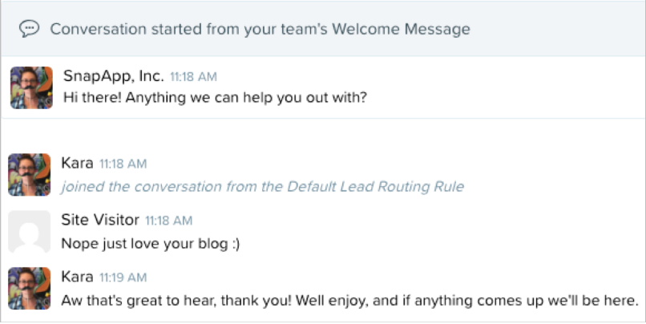Open SnapApp, Inc. avatar picture
This screenshot has width=646, height=324.
pyautogui.click(x=31, y=87)
